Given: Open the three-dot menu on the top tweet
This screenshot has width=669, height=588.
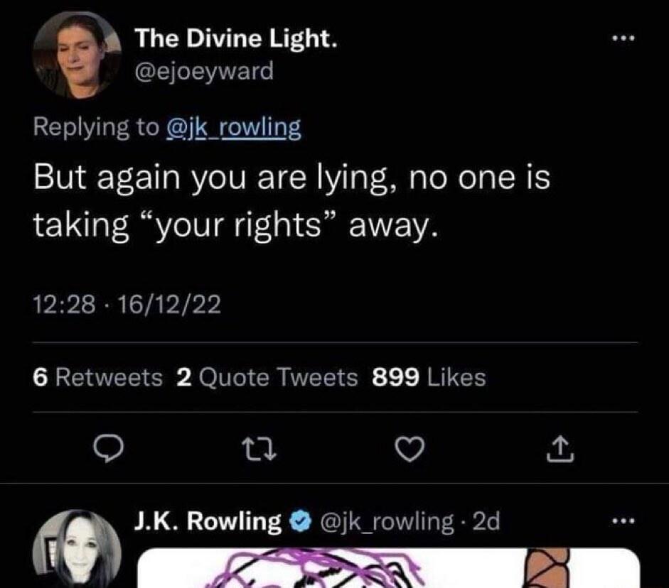Looking at the screenshot, I should pyautogui.click(x=623, y=39).
